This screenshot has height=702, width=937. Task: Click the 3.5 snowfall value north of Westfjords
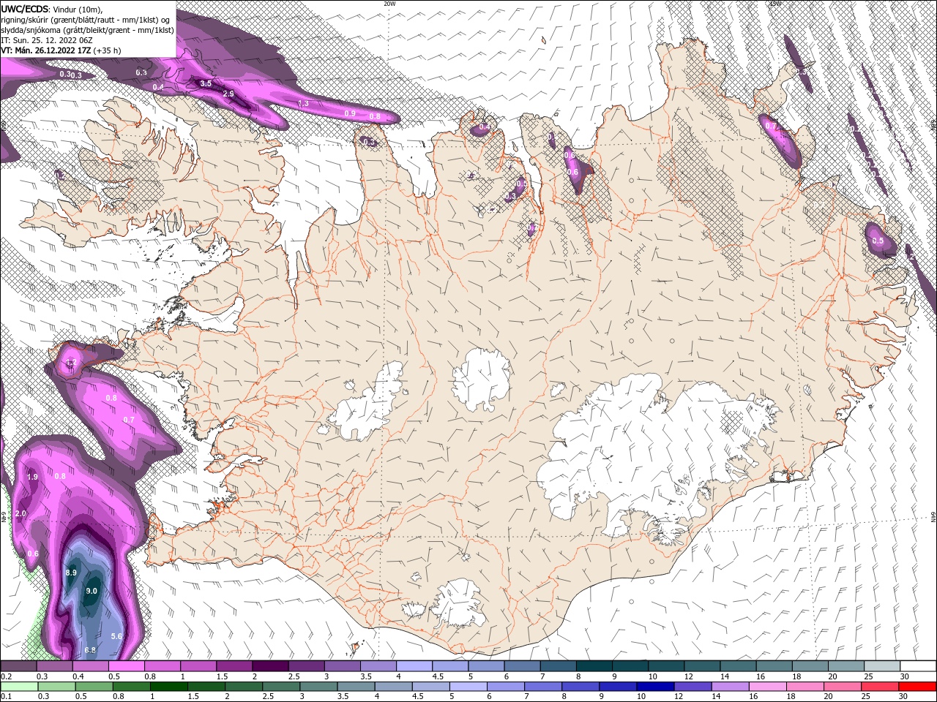(x=206, y=83)
